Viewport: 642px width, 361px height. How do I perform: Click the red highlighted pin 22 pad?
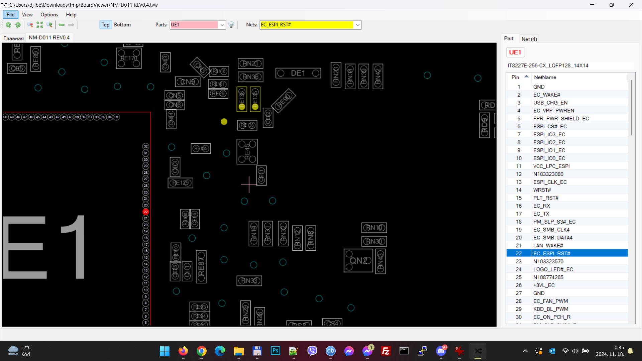click(145, 212)
